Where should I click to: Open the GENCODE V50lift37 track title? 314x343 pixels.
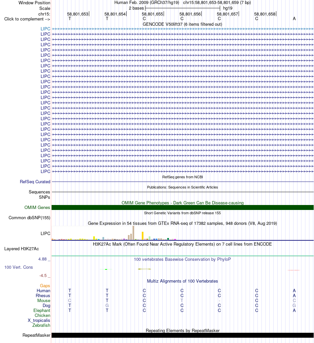click(x=182, y=24)
